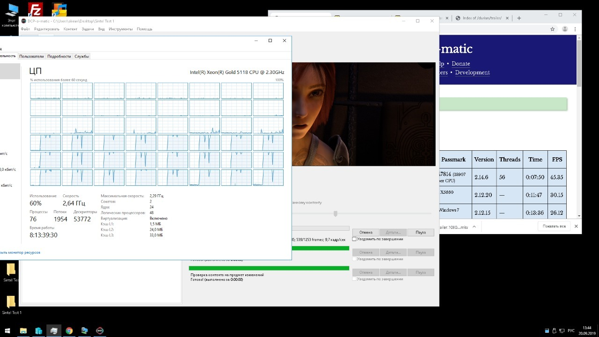The image size is (599, 337).
Task: Click the Chrome page vertical scrollbar
Action: (x=579, y=63)
